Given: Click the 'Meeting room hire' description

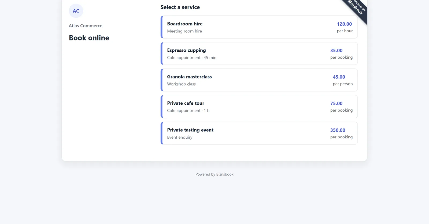Looking at the screenshot, I should pyautogui.click(x=184, y=31).
